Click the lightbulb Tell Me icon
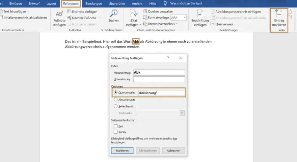The width and height of the screenshot is (297, 162). [x=165, y=3]
